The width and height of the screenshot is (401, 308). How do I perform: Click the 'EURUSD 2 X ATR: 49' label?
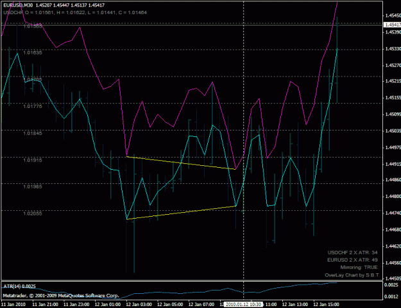[352, 260]
